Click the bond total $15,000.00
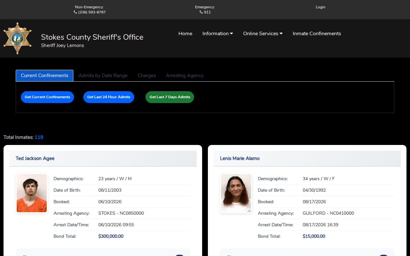The width and height of the screenshot is (410, 256). (x=314, y=236)
